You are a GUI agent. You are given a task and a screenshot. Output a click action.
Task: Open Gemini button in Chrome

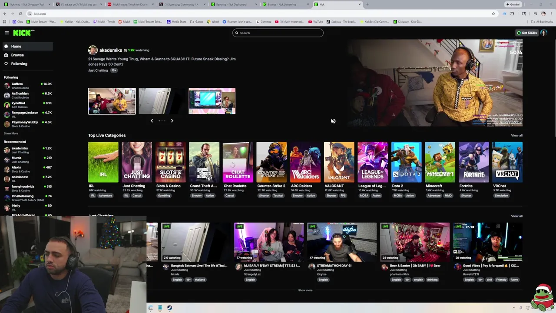pyautogui.click(x=513, y=4)
